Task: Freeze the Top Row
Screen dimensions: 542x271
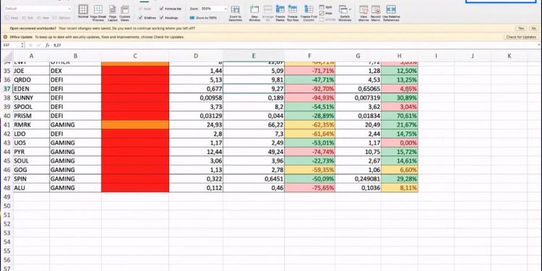Action: coord(293,12)
